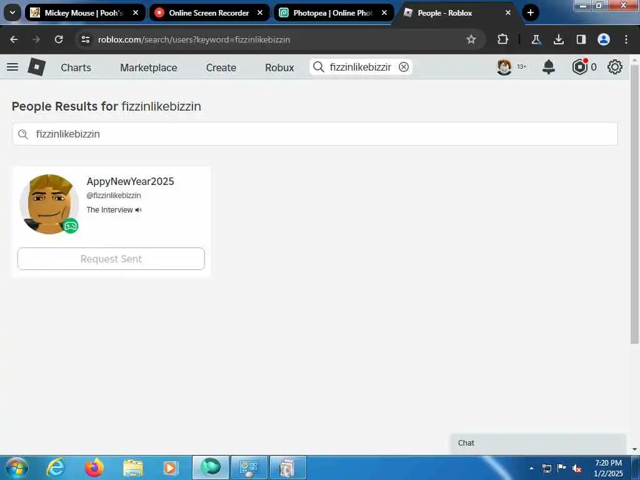640x480 pixels.
Task: Click the top navigation search field
Action: click(x=361, y=67)
